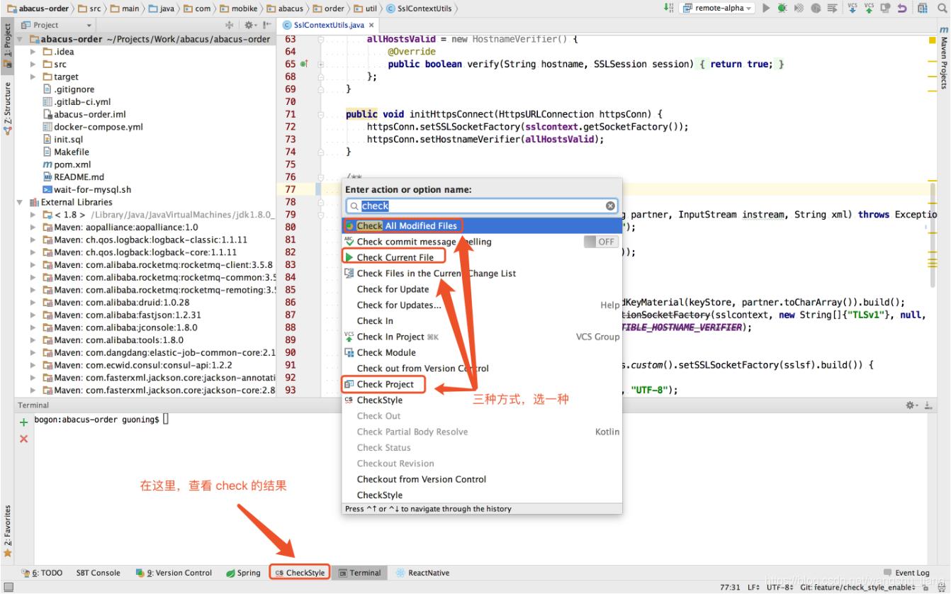The height and width of the screenshot is (594, 951).
Task: Select the pom.xml file
Action: coord(67,164)
